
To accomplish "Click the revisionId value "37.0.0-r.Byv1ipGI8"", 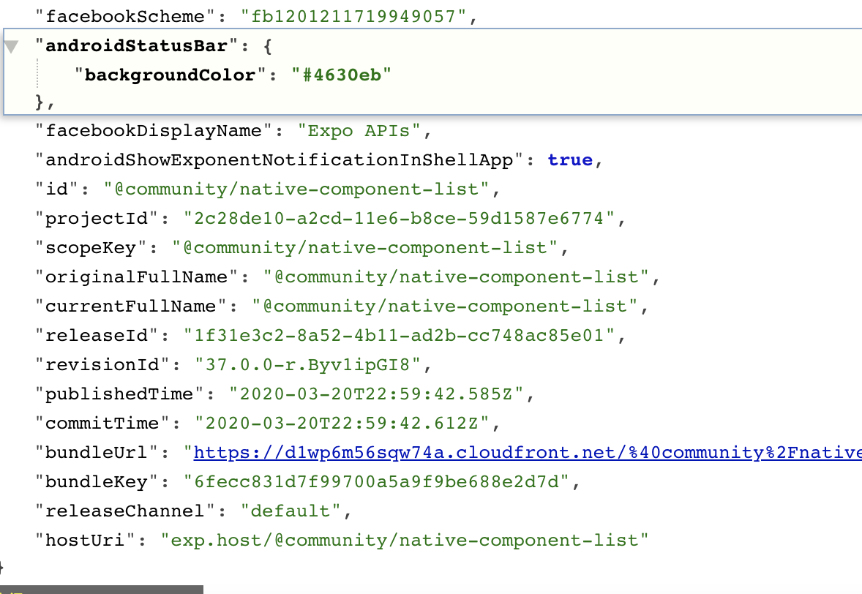I will [x=307, y=365].
